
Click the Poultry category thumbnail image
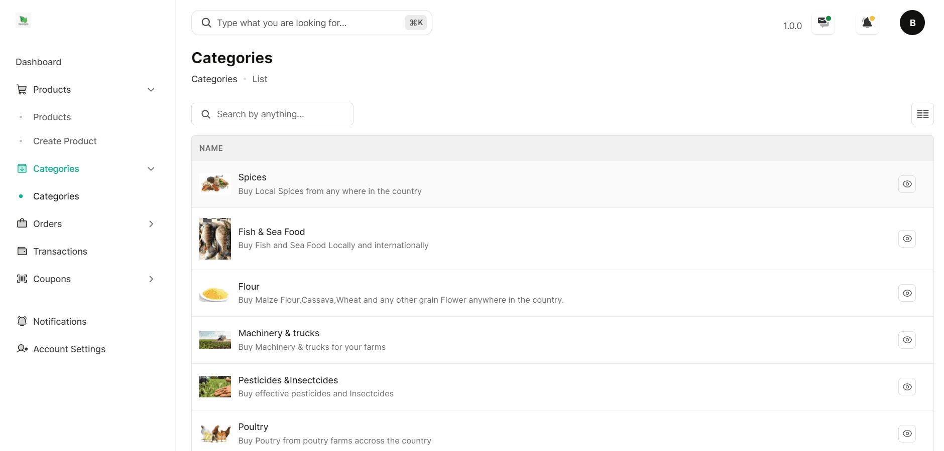[215, 433]
